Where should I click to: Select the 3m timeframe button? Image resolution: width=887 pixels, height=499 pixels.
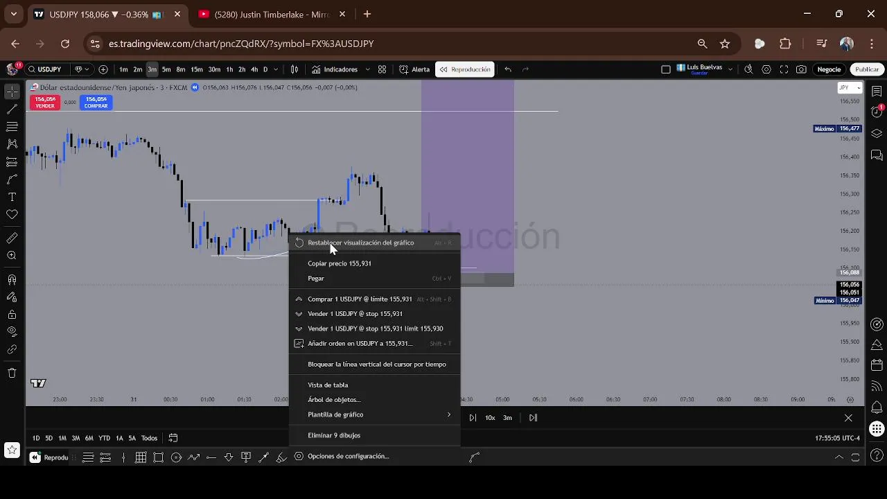click(152, 69)
